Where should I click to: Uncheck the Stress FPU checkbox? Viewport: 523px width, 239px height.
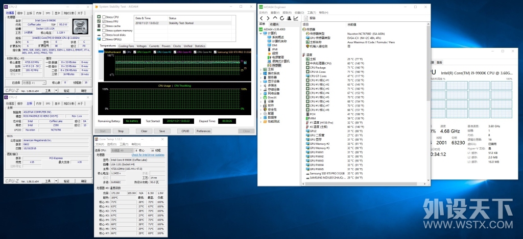104,21
